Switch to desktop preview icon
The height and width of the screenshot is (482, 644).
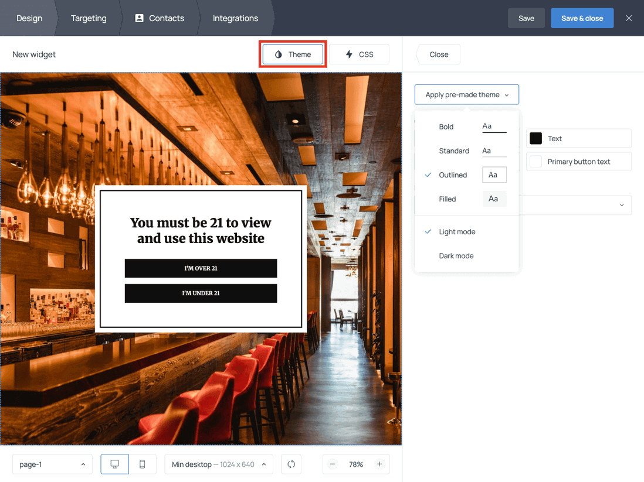click(x=114, y=464)
